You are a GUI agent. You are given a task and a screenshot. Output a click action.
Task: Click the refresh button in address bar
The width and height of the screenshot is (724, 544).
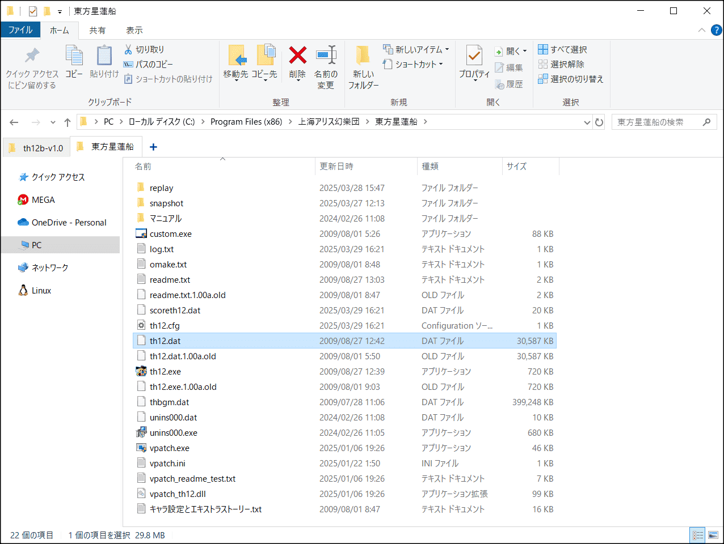tap(599, 122)
